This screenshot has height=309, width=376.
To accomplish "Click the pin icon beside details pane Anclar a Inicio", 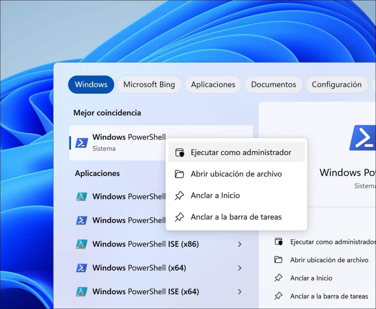I will pos(278,278).
